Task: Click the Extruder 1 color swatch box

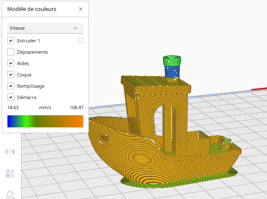Action: click(80, 41)
